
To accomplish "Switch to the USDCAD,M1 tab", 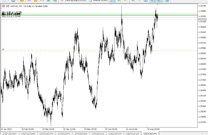I will [10, 134].
